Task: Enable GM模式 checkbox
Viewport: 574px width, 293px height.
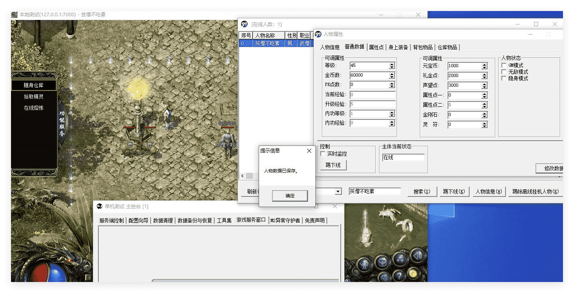Action: [x=504, y=65]
